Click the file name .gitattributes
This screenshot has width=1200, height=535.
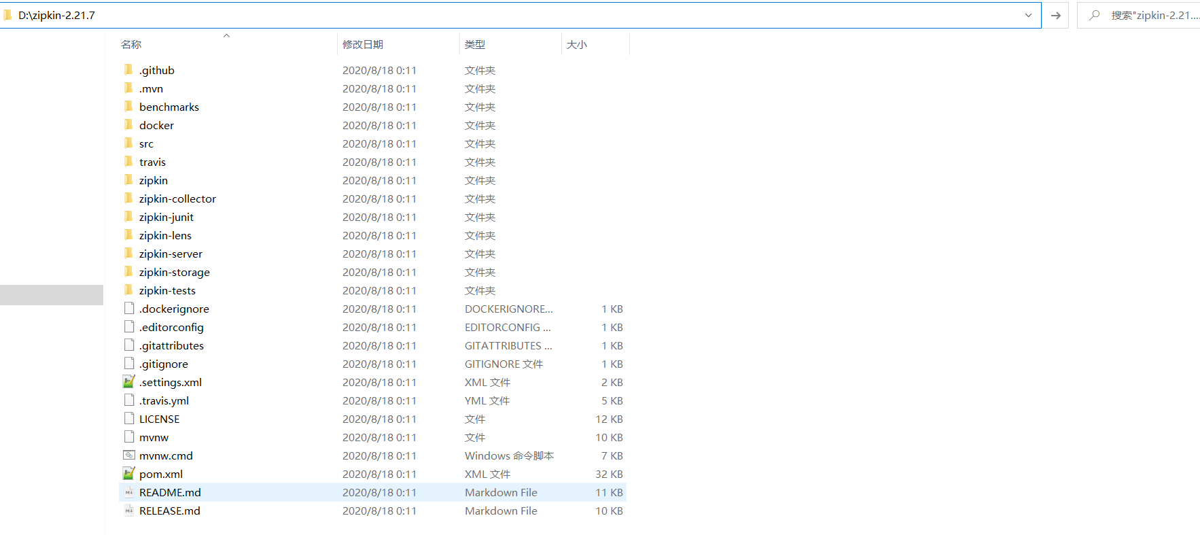coord(171,345)
